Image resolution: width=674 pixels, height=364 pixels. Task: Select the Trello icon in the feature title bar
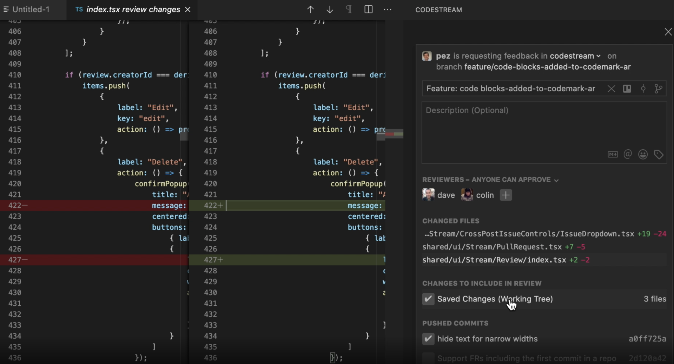click(627, 89)
